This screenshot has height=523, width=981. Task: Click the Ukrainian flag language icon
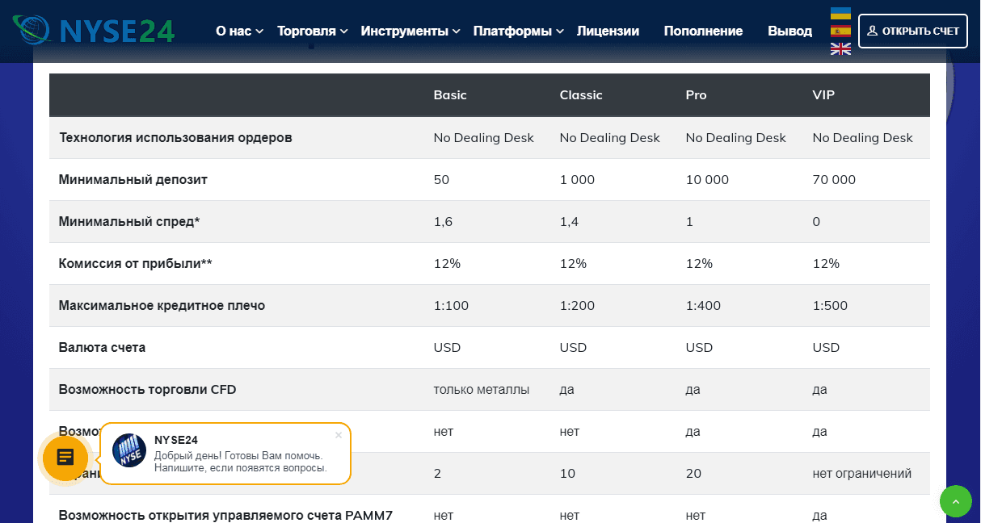[840, 13]
